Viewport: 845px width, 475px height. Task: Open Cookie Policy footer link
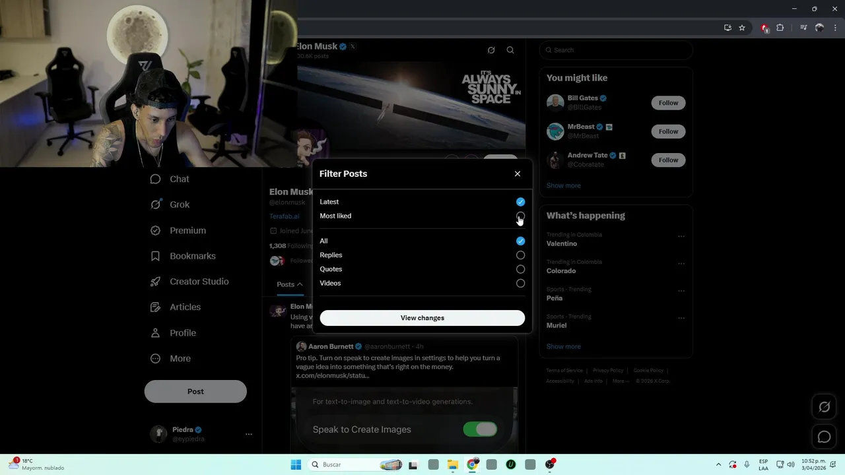[648, 371]
